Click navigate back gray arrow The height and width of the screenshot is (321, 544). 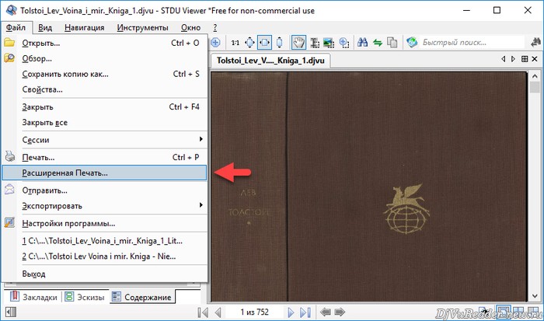click(326, 312)
